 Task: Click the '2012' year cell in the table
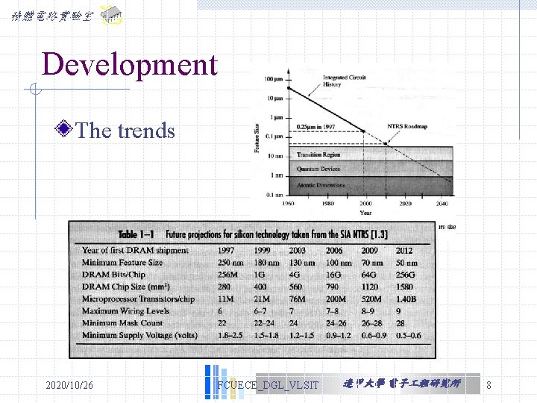[404, 251]
